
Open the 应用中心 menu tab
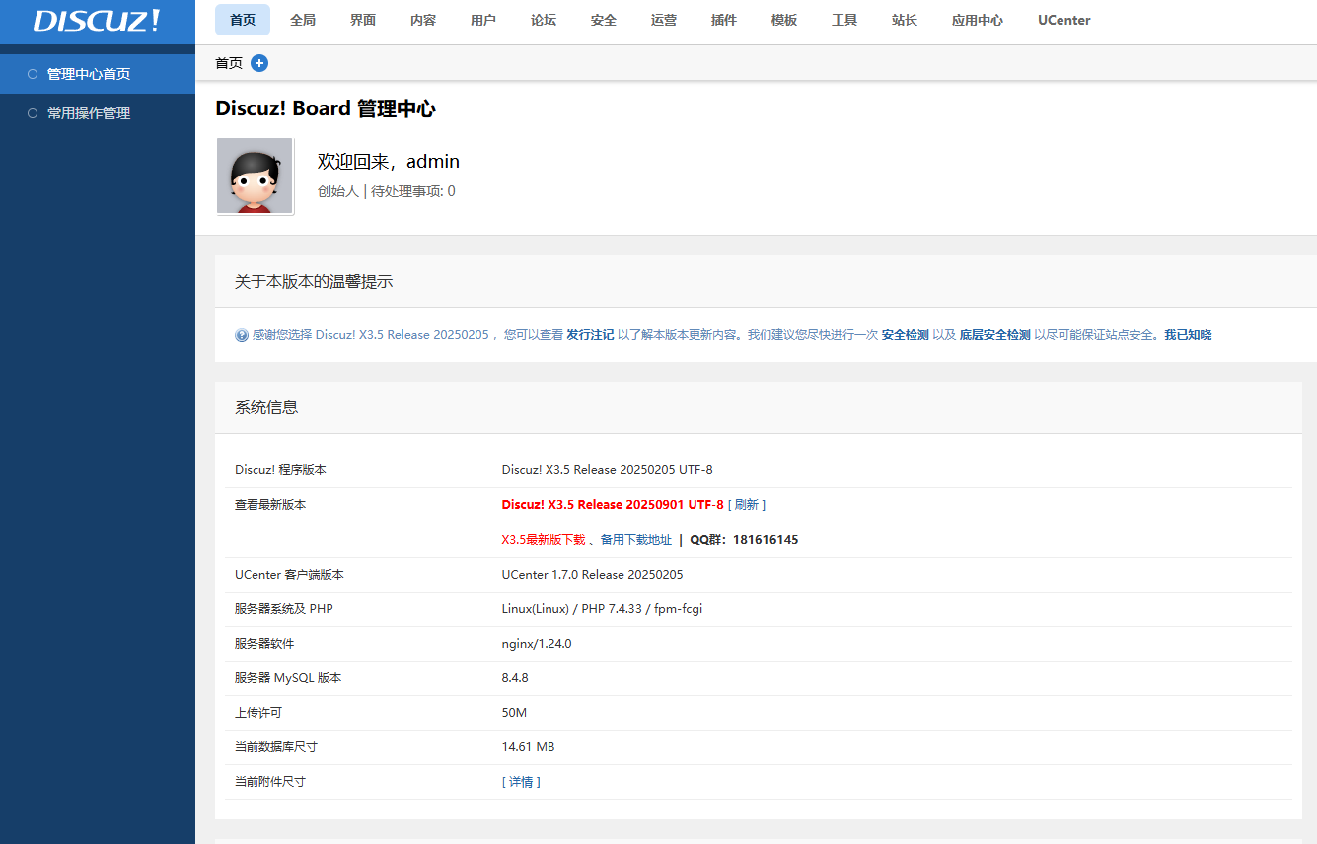tap(978, 20)
